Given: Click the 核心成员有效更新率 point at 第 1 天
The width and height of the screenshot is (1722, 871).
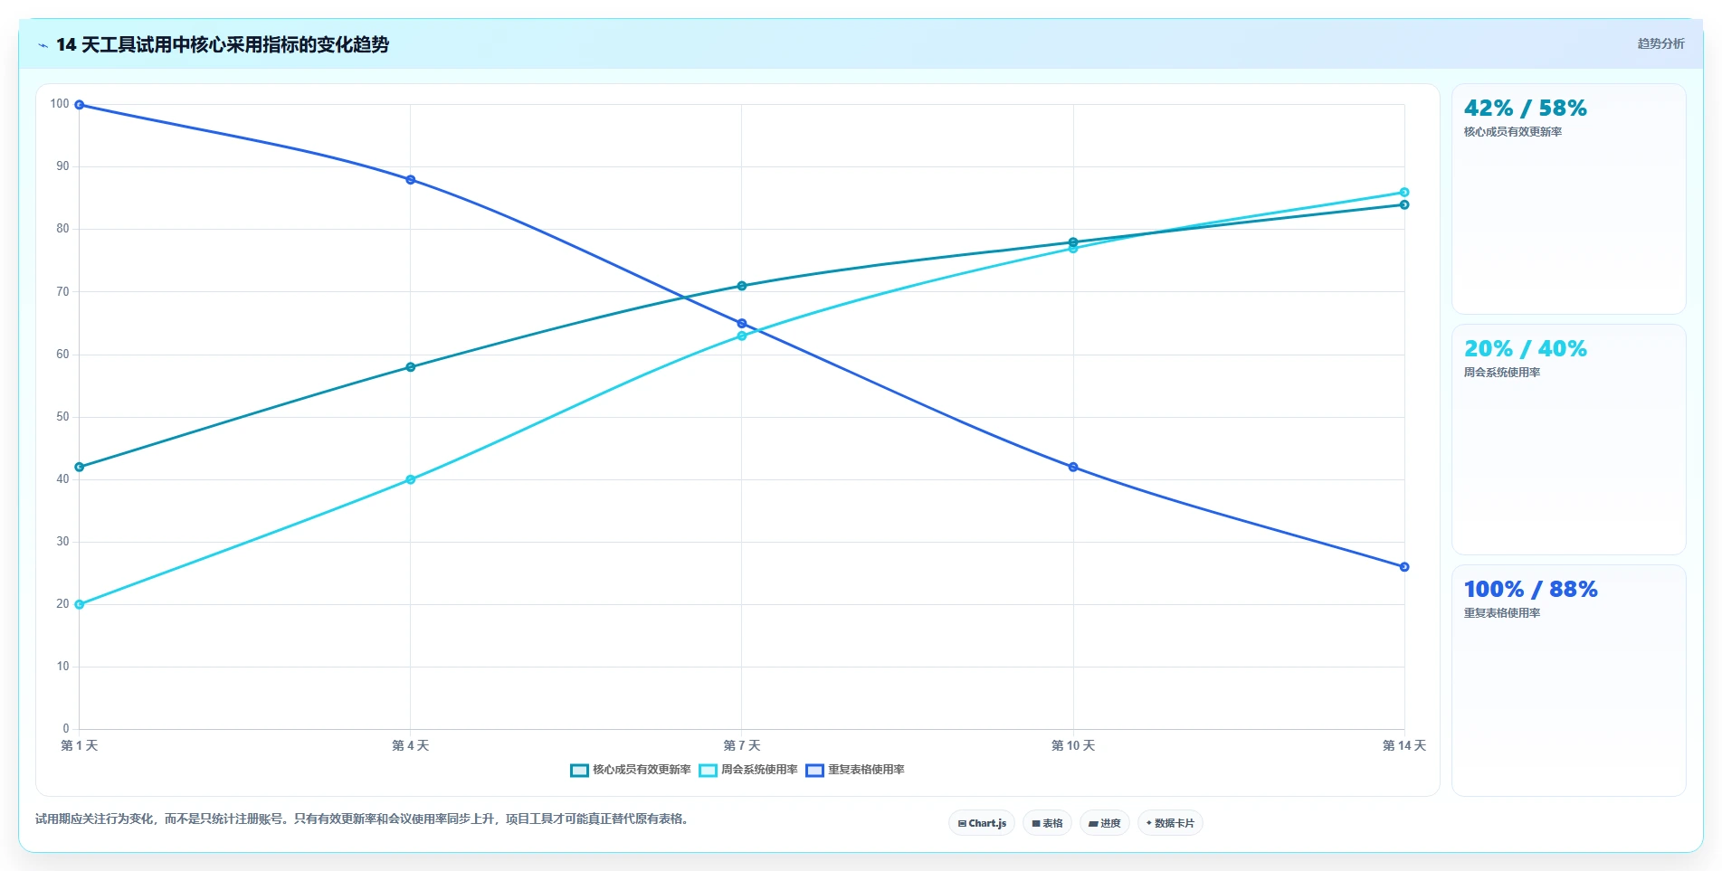Looking at the screenshot, I should [x=80, y=468].
